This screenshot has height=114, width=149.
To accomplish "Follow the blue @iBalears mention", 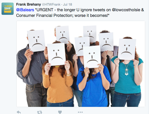I will tap(25, 10).
